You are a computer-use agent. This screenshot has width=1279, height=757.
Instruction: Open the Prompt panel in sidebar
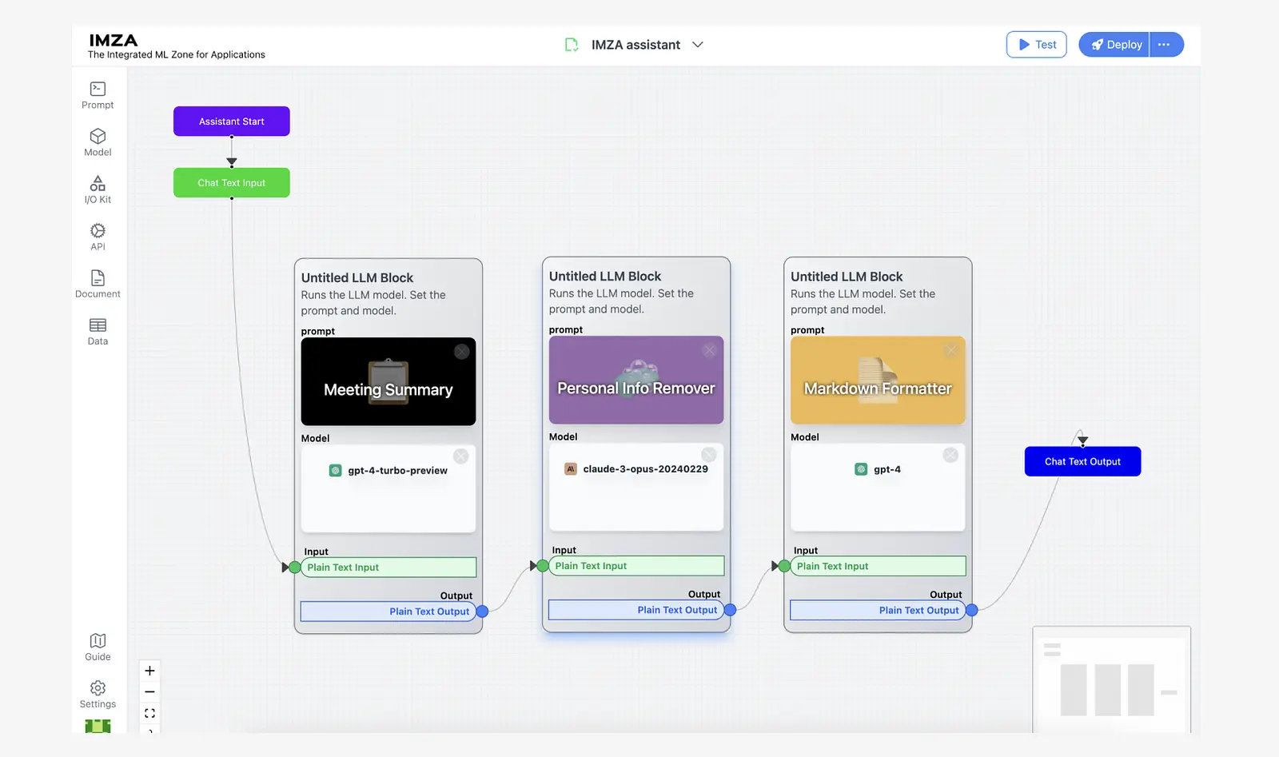point(98,95)
